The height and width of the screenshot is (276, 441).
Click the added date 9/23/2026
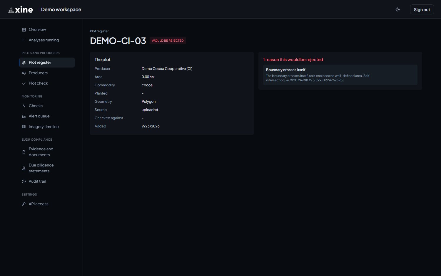click(151, 126)
